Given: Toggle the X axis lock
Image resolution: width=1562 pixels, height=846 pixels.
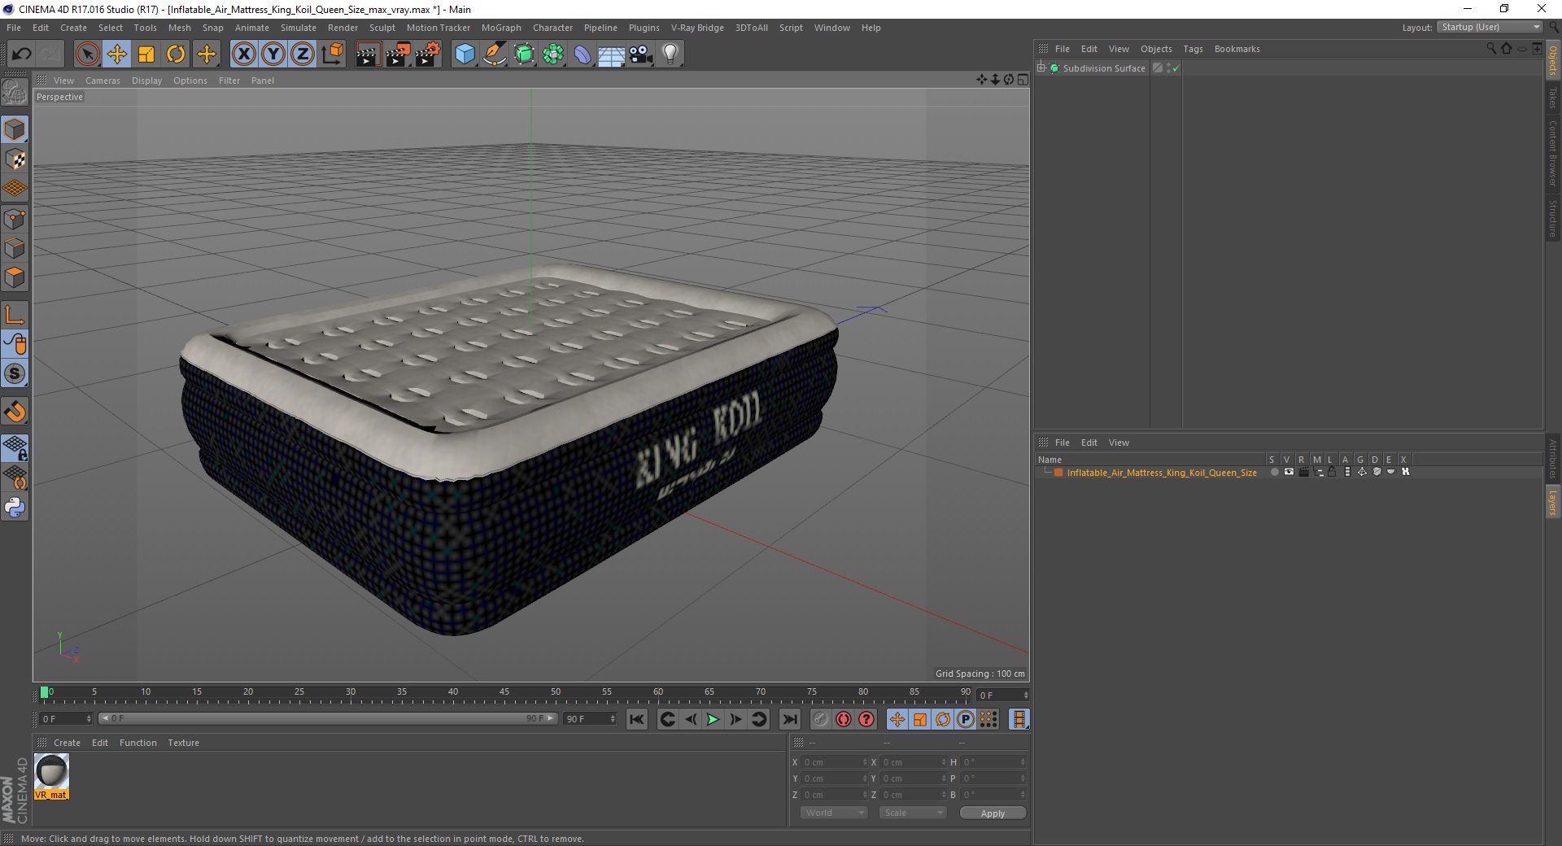Looking at the screenshot, I should pyautogui.click(x=243, y=55).
